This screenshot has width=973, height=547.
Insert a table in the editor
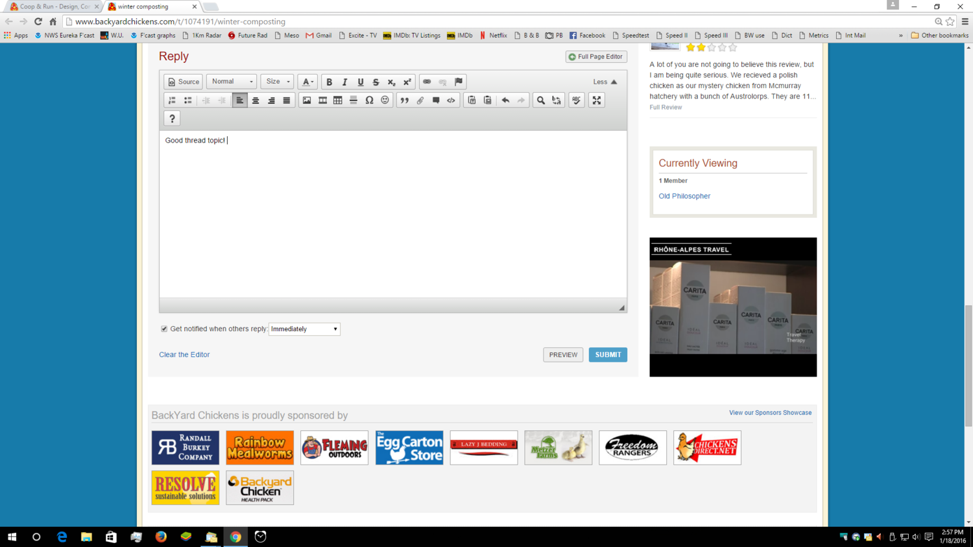pos(338,100)
